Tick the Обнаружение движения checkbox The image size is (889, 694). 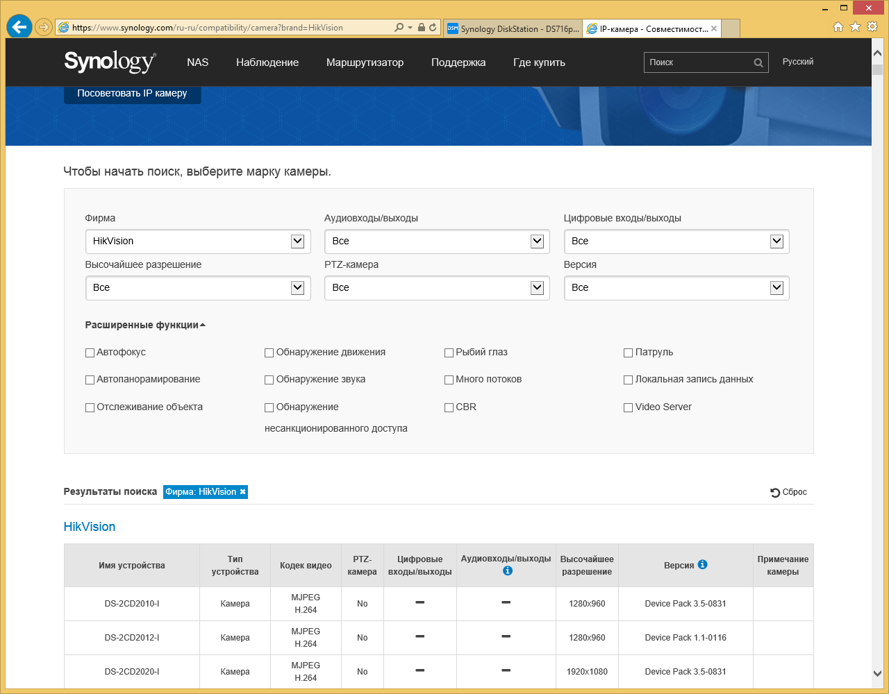[269, 353]
